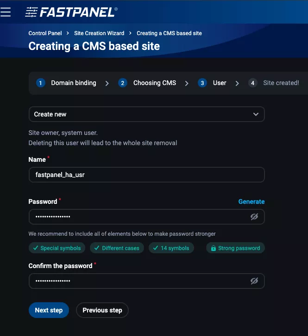Image resolution: width=308 pixels, height=336 pixels.
Task: Open Site Creation Wizard breadcrumb
Action: tap(99, 33)
